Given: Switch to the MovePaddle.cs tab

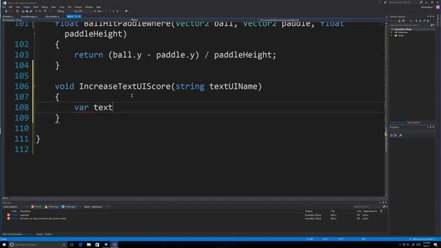Looking at the screenshot, I should (x=52, y=17).
